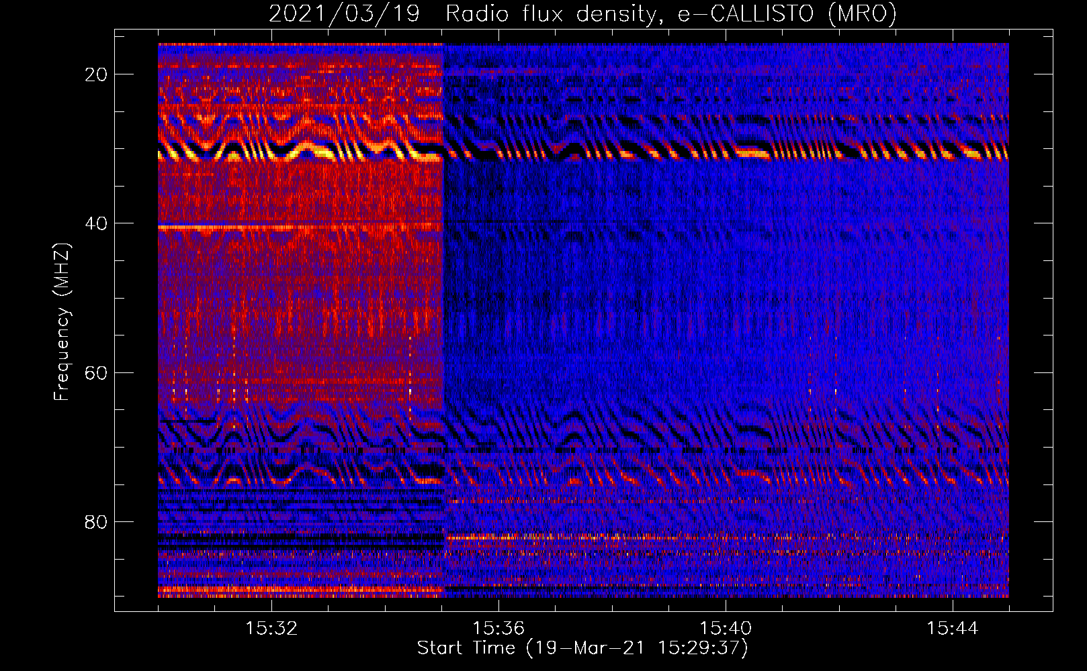1087x671 pixels.
Task: Click the time tick label 15:32
Action: pos(271,629)
